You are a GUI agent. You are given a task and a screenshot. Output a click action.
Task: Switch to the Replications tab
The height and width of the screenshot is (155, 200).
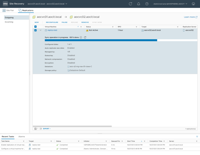(26, 10)
